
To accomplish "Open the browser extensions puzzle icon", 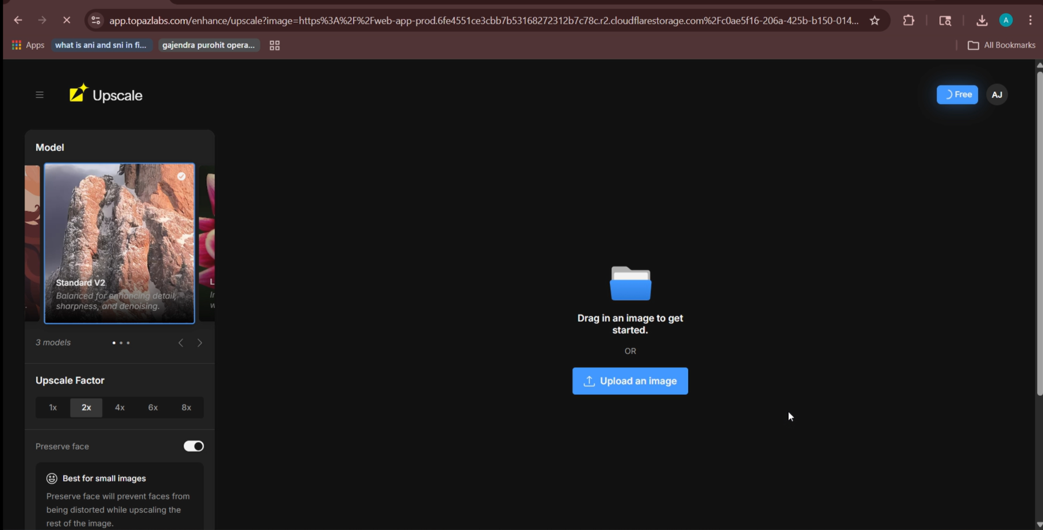I will click(x=909, y=20).
